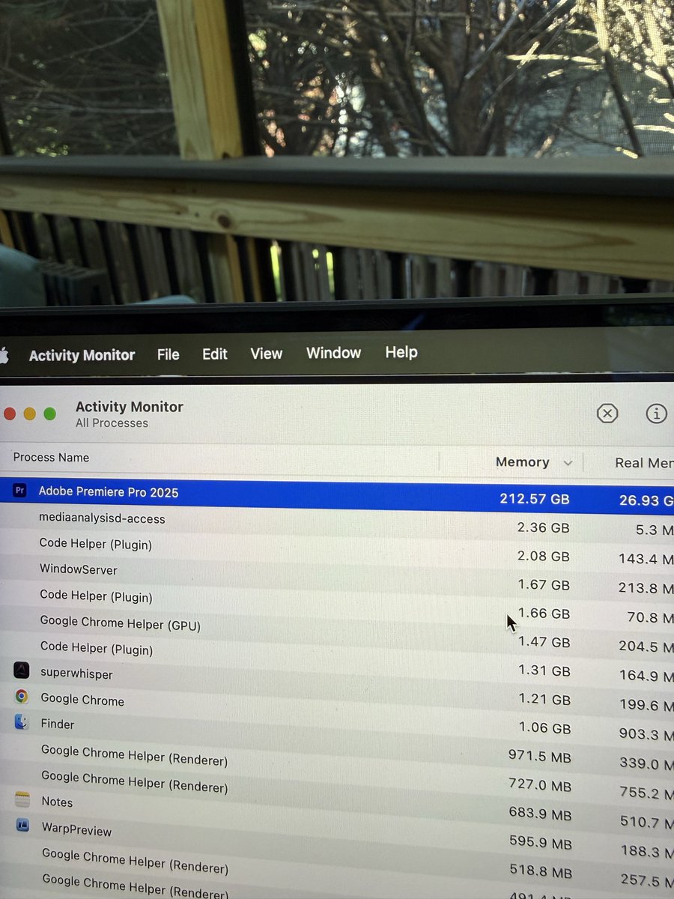Screen dimensions: 674x899
Task: Open the Help menu
Action: [x=401, y=351]
